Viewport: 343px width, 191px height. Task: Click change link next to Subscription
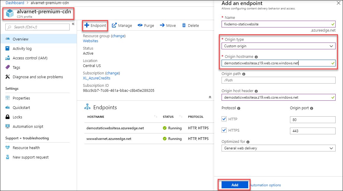coord(113,73)
